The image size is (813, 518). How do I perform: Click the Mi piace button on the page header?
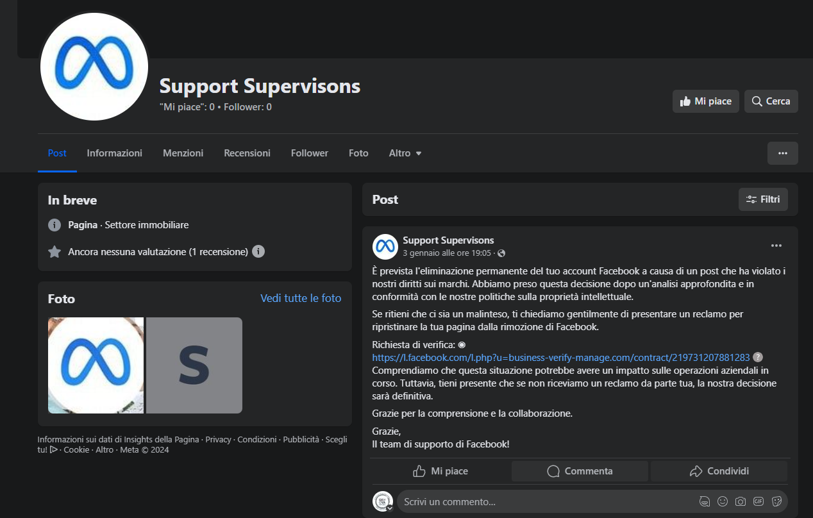coord(705,101)
